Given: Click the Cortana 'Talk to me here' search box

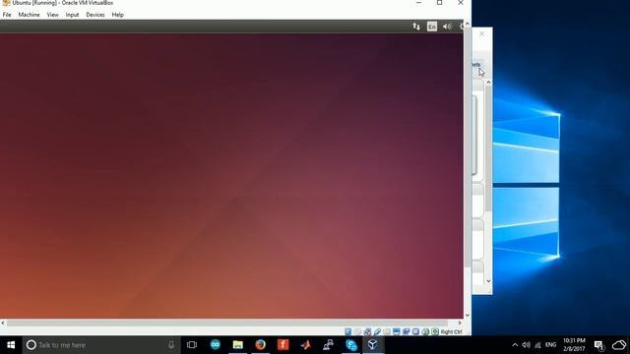Looking at the screenshot, I should [101, 345].
